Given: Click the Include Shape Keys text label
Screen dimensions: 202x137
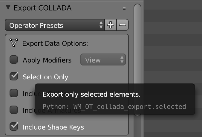Looking at the screenshot, I should coord(53,127).
